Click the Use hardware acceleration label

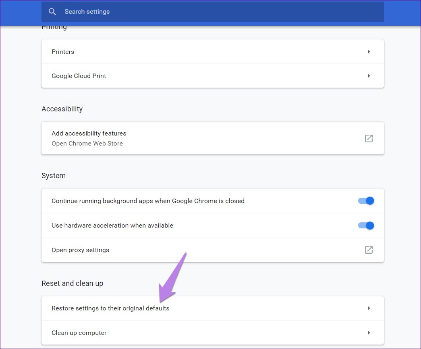point(112,226)
